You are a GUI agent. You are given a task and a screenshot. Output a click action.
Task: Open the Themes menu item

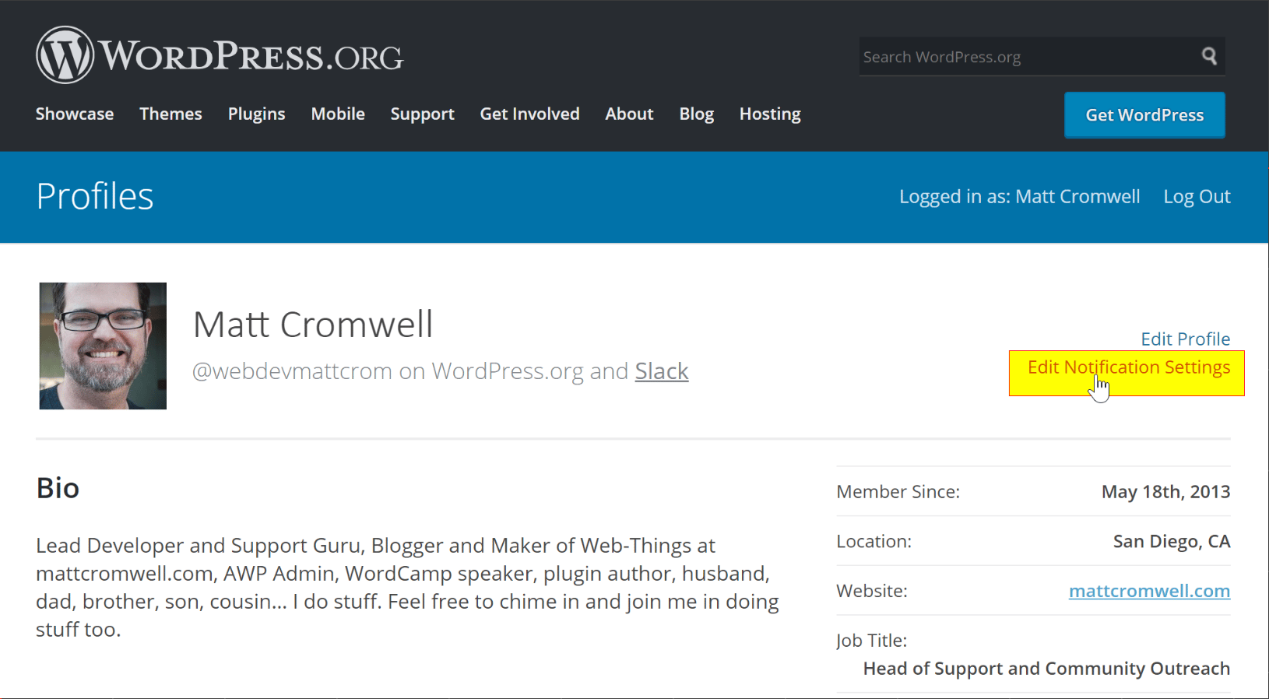tap(170, 114)
